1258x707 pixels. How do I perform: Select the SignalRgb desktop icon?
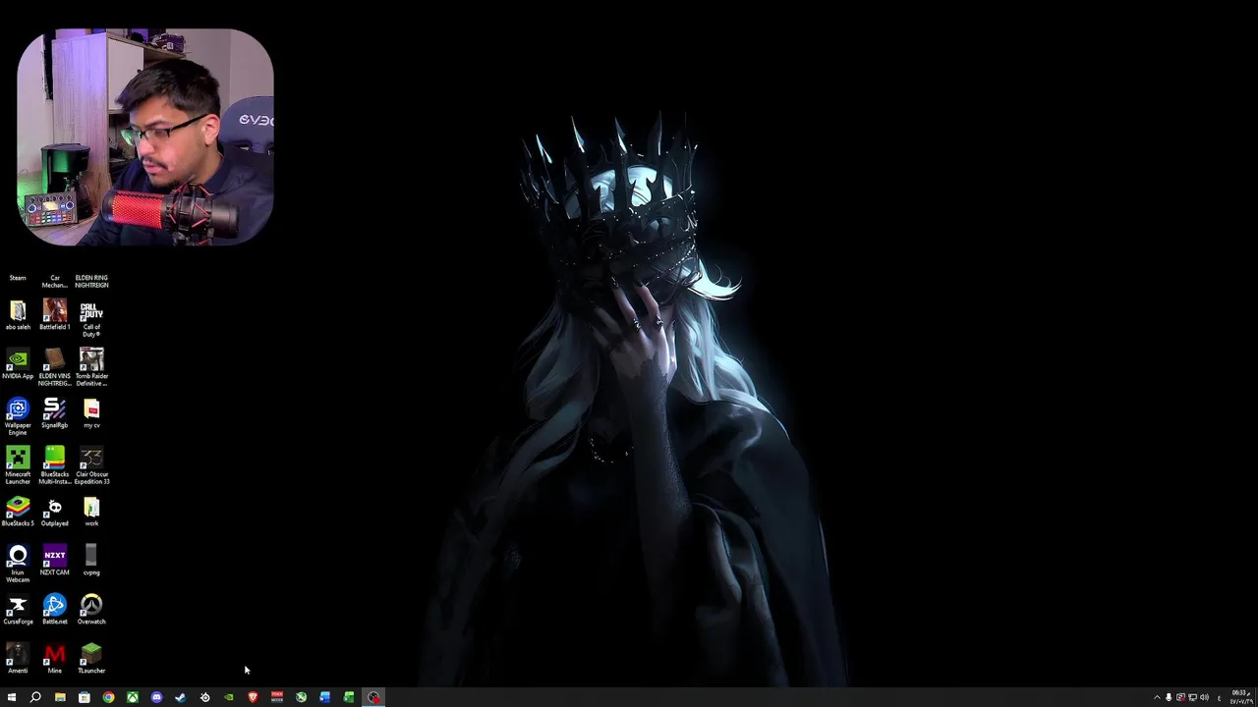tap(55, 413)
